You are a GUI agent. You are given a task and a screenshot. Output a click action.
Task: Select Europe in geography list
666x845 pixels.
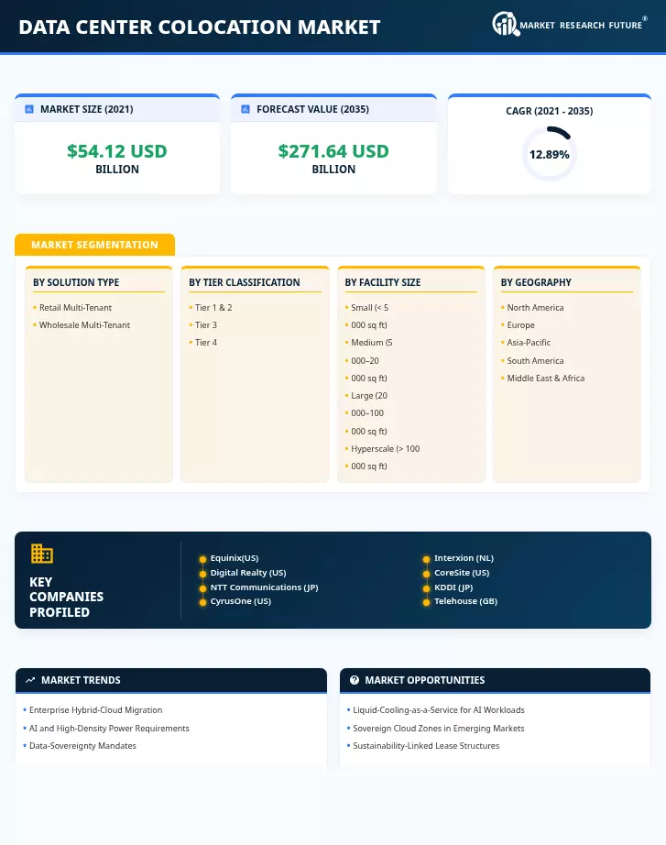[x=520, y=325]
